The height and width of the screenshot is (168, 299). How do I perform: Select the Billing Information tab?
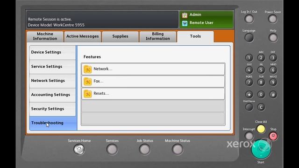coord(158,36)
